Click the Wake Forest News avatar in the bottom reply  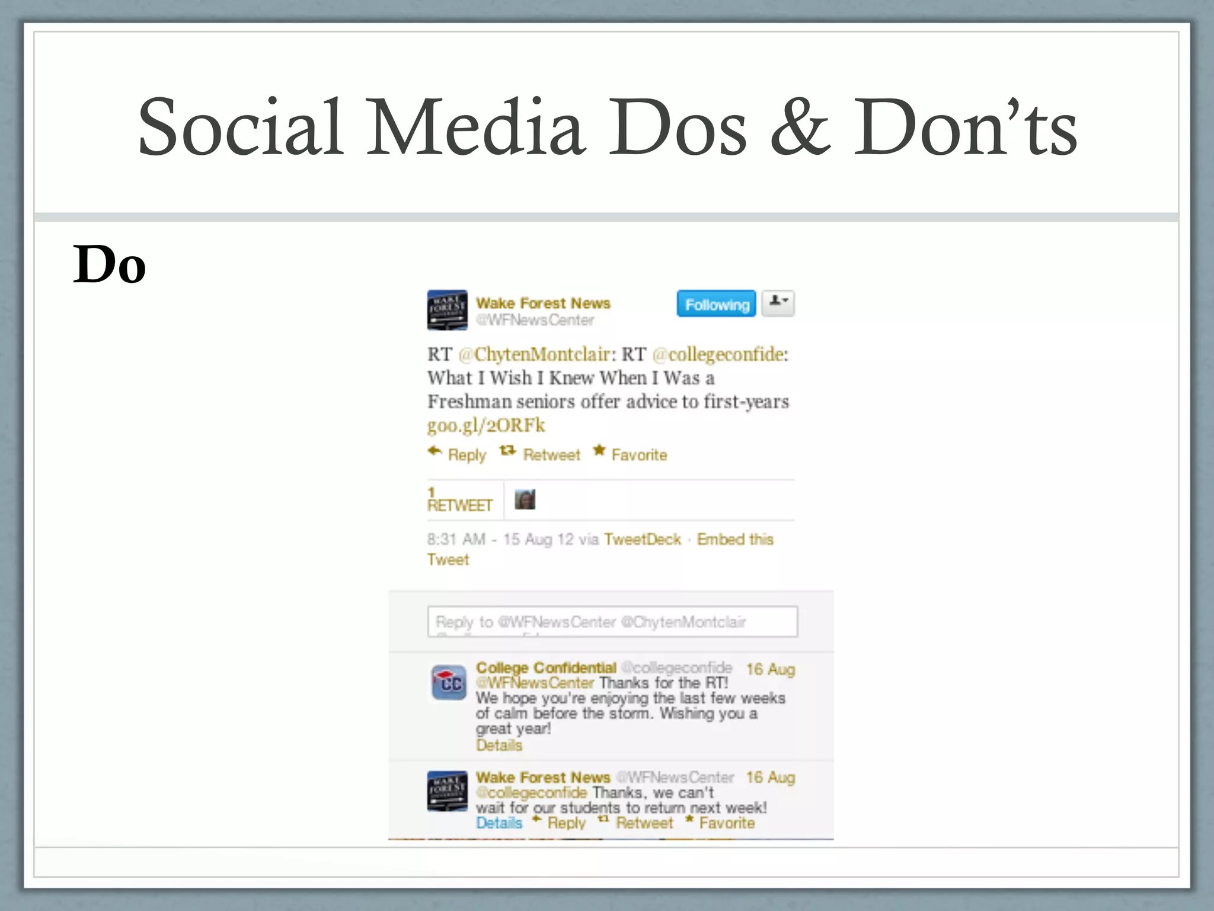click(x=448, y=791)
